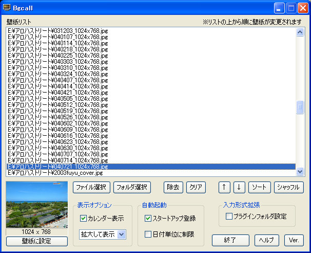Enable 日付単位に制限 checkbox
Screen dimensions: 311x253
(x=148, y=234)
